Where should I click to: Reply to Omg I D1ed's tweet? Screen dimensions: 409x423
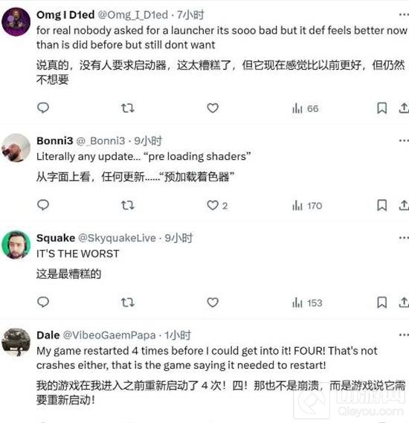(x=43, y=108)
